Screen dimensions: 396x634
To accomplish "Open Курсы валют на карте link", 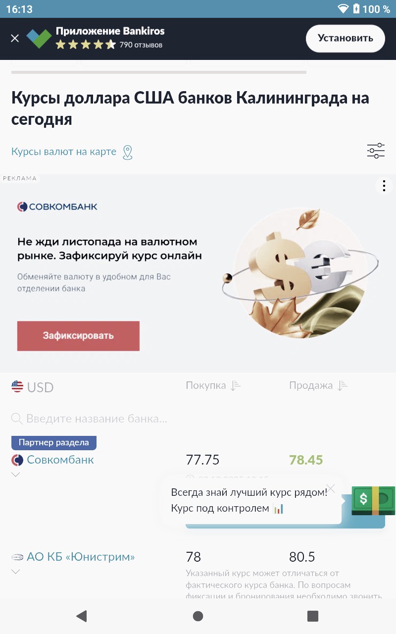I will pos(64,152).
